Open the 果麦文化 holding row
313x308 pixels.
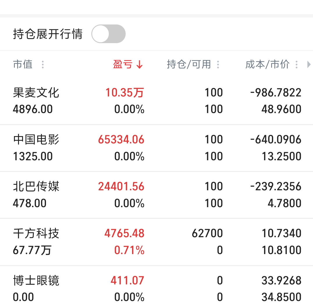point(156,101)
